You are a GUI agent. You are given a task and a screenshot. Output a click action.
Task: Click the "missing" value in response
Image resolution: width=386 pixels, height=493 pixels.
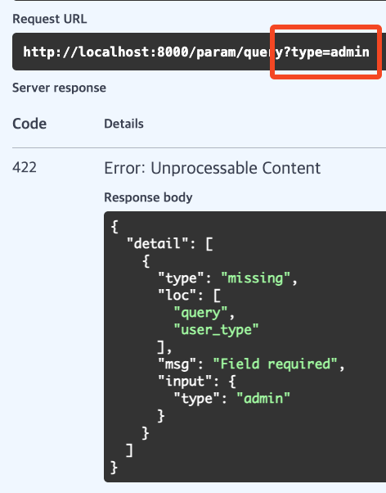click(x=256, y=278)
